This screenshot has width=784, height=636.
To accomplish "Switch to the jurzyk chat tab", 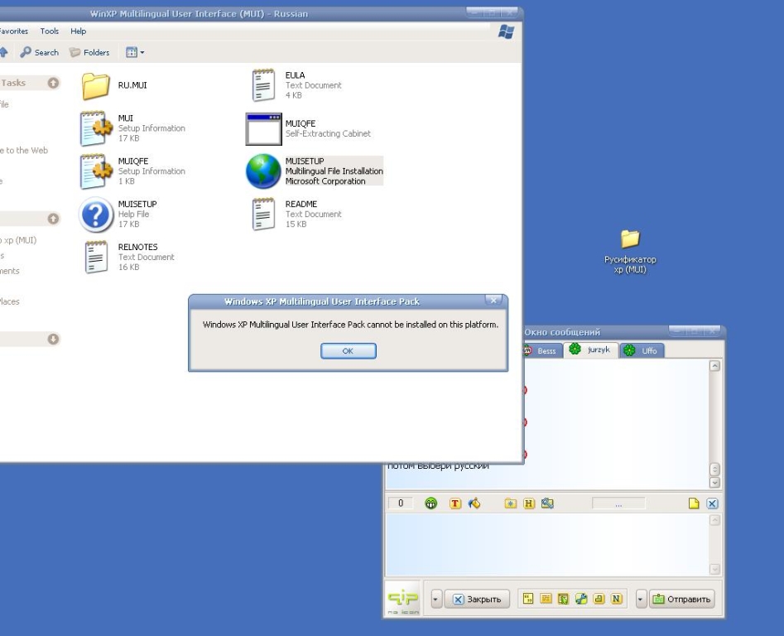I will point(591,349).
